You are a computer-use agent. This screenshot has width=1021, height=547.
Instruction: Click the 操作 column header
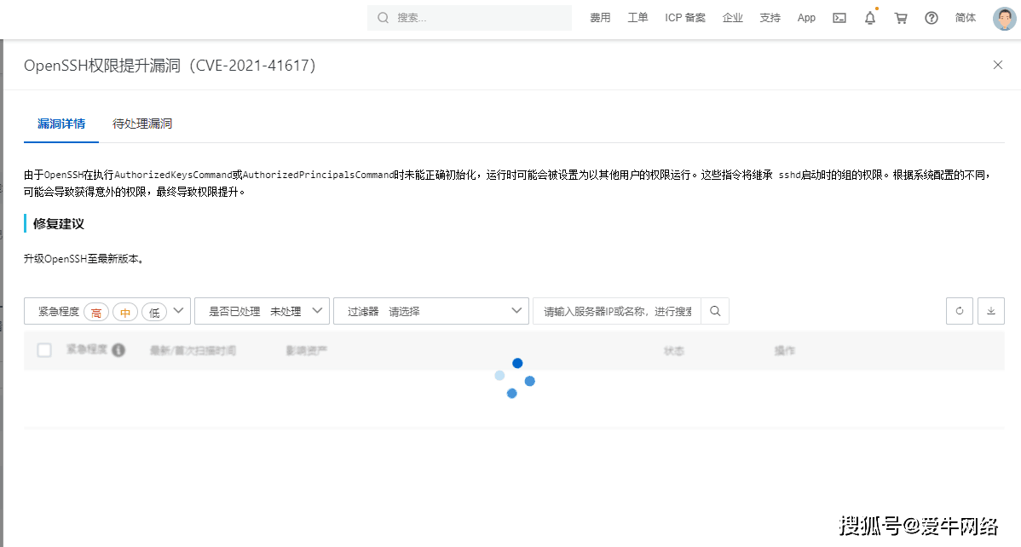[785, 350]
